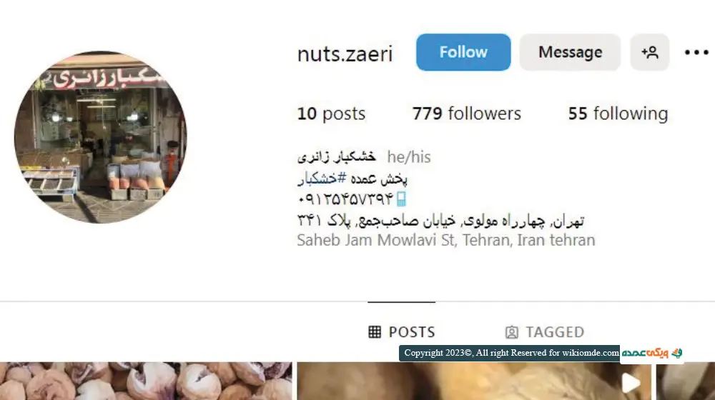Viewport: 715px width, 400px height.
Task: View the 55 following list
Action: click(x=618, y=114)
